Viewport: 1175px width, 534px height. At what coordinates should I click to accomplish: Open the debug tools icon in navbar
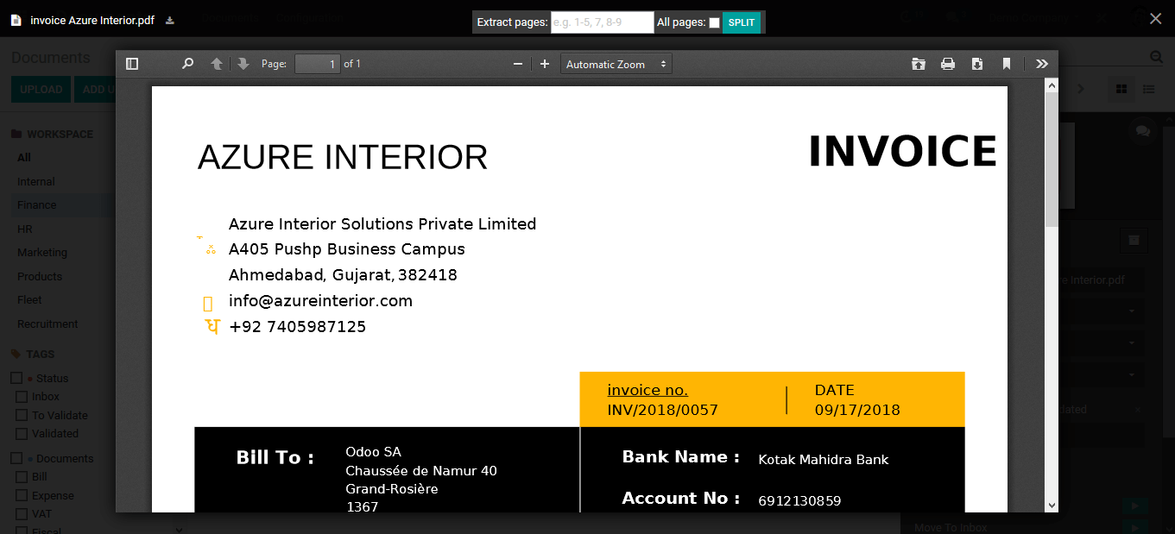click(x=1102, y=17)
